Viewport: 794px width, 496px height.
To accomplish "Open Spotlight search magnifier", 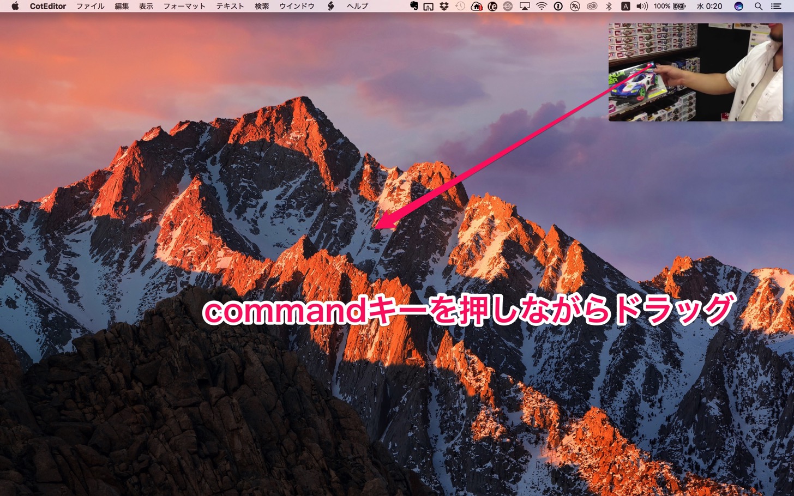I will [759, 7].
